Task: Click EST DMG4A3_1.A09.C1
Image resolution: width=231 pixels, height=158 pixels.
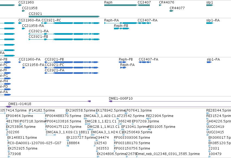Action: point(86,119)
